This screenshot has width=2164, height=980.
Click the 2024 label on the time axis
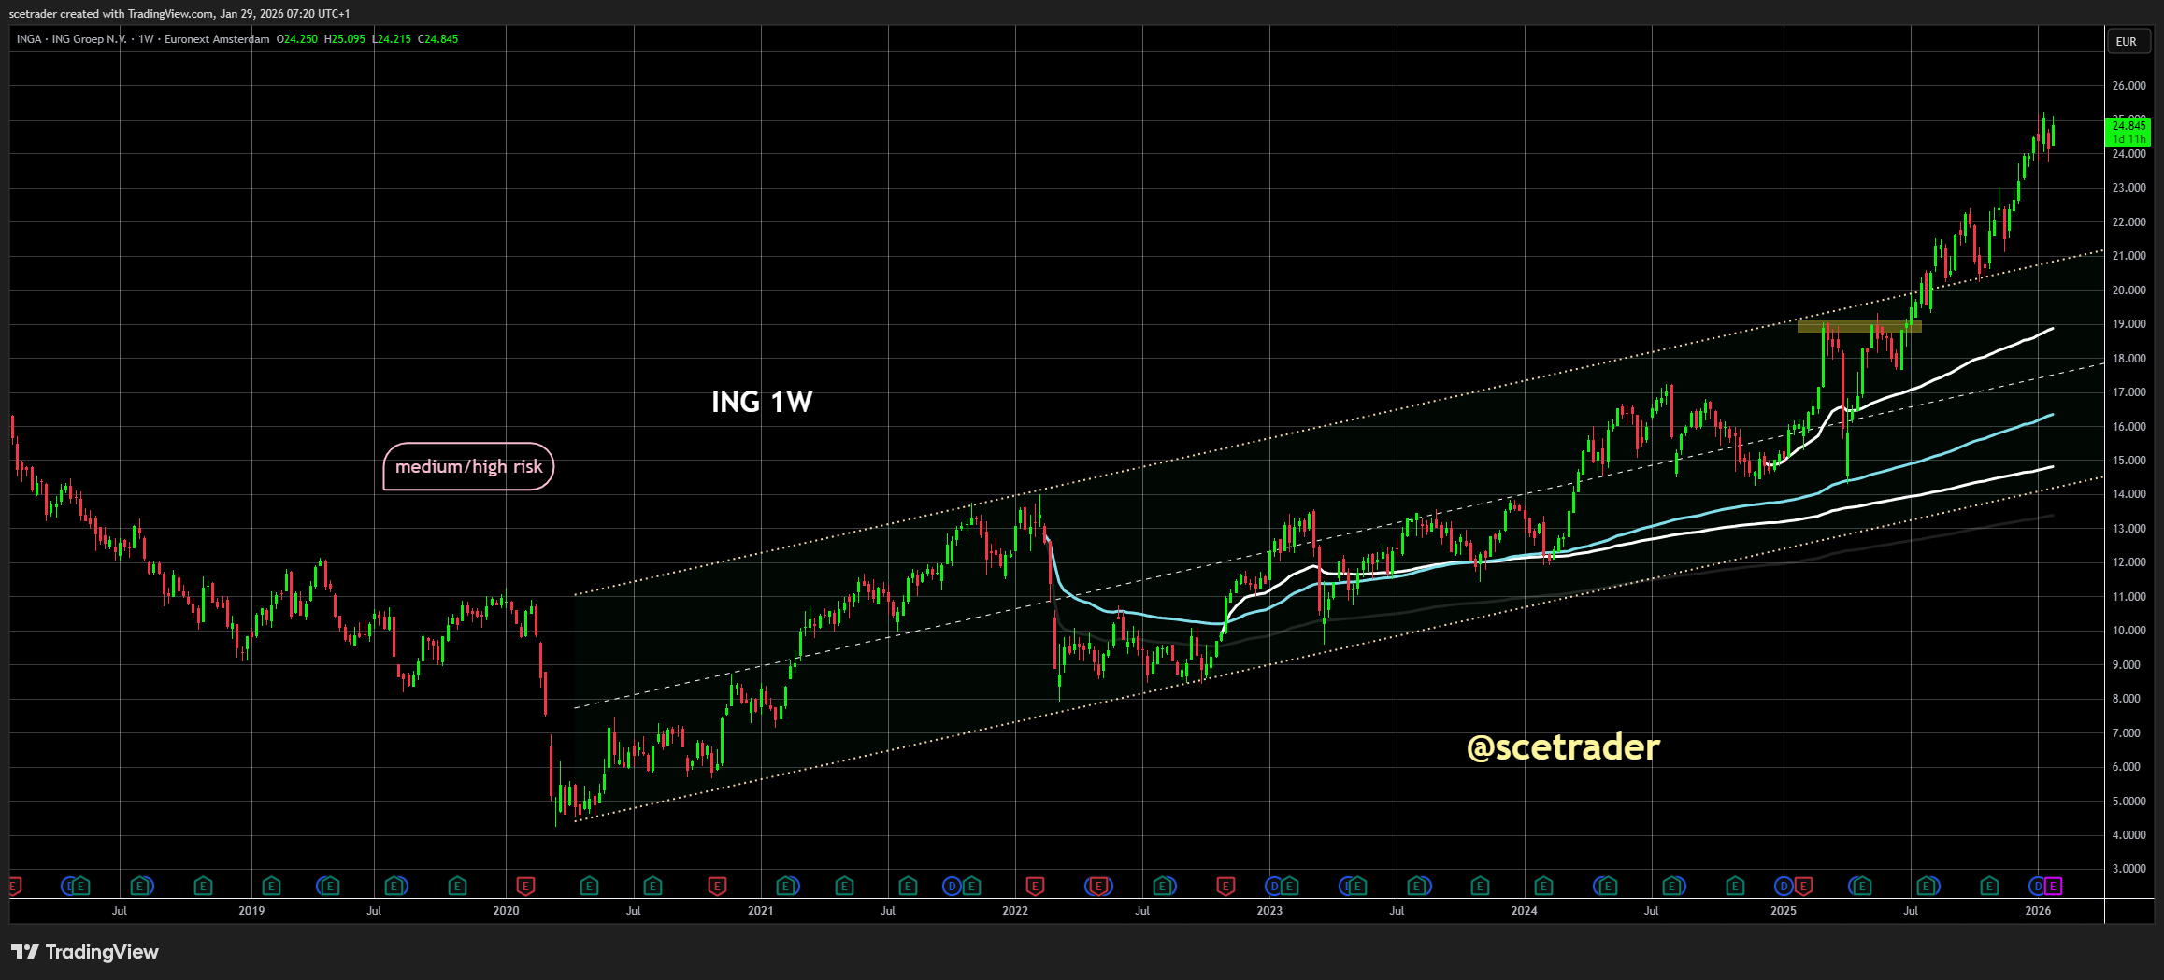(1524, 911)
